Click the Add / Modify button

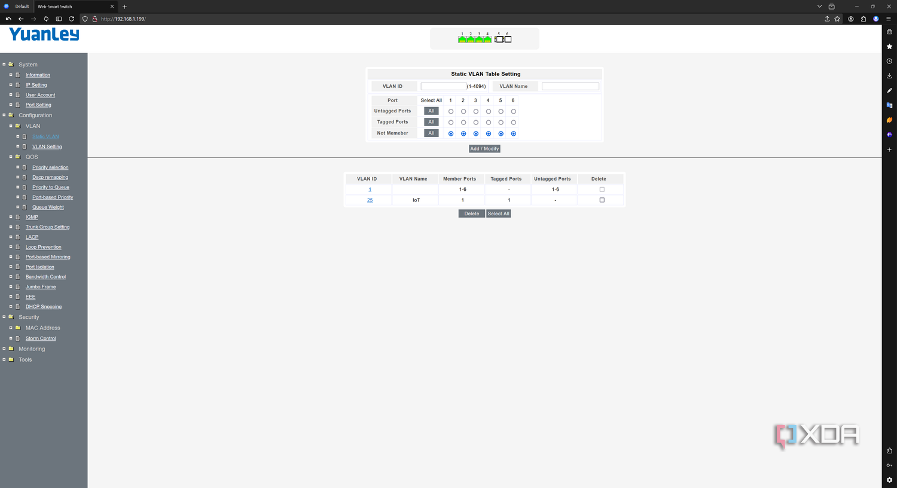click(x=484, y=148)
